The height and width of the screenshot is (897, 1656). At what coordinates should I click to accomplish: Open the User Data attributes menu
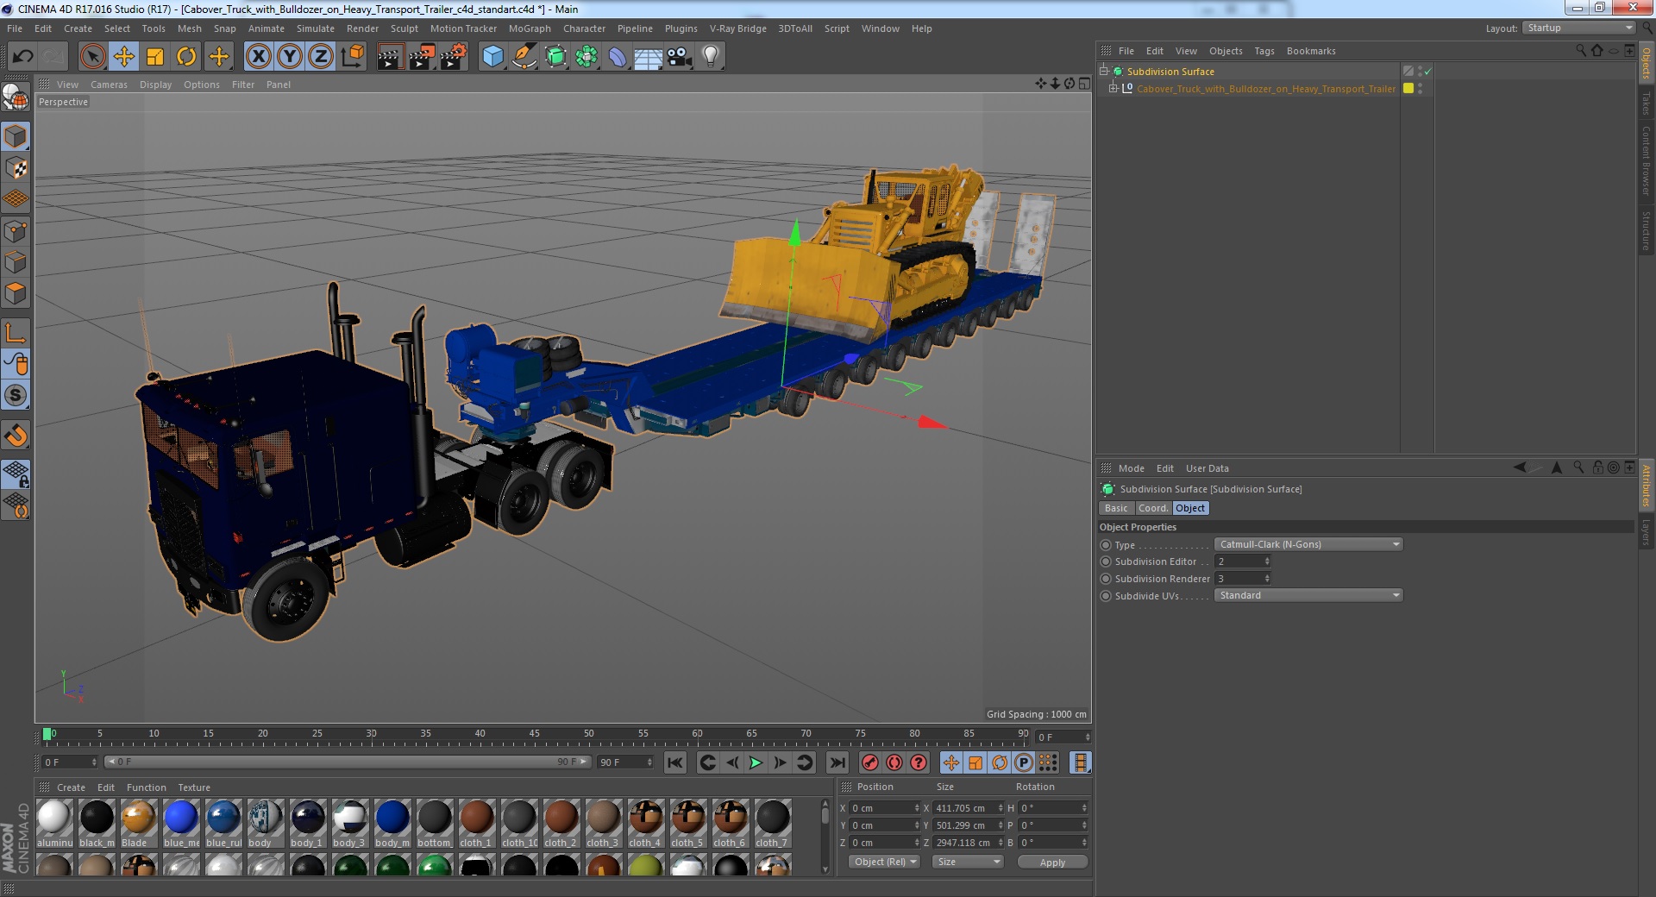1207,468
